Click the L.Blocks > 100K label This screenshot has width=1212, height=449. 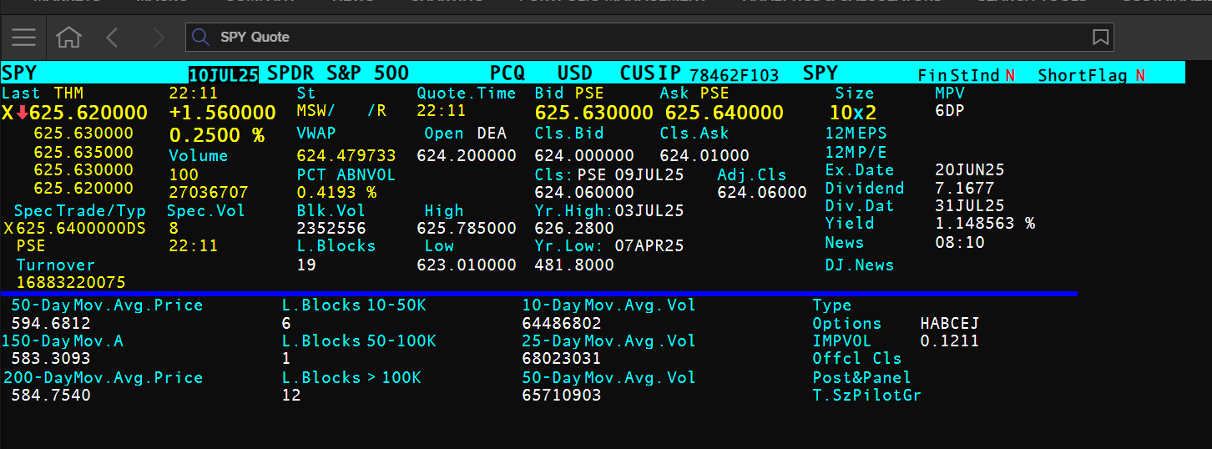351,378
